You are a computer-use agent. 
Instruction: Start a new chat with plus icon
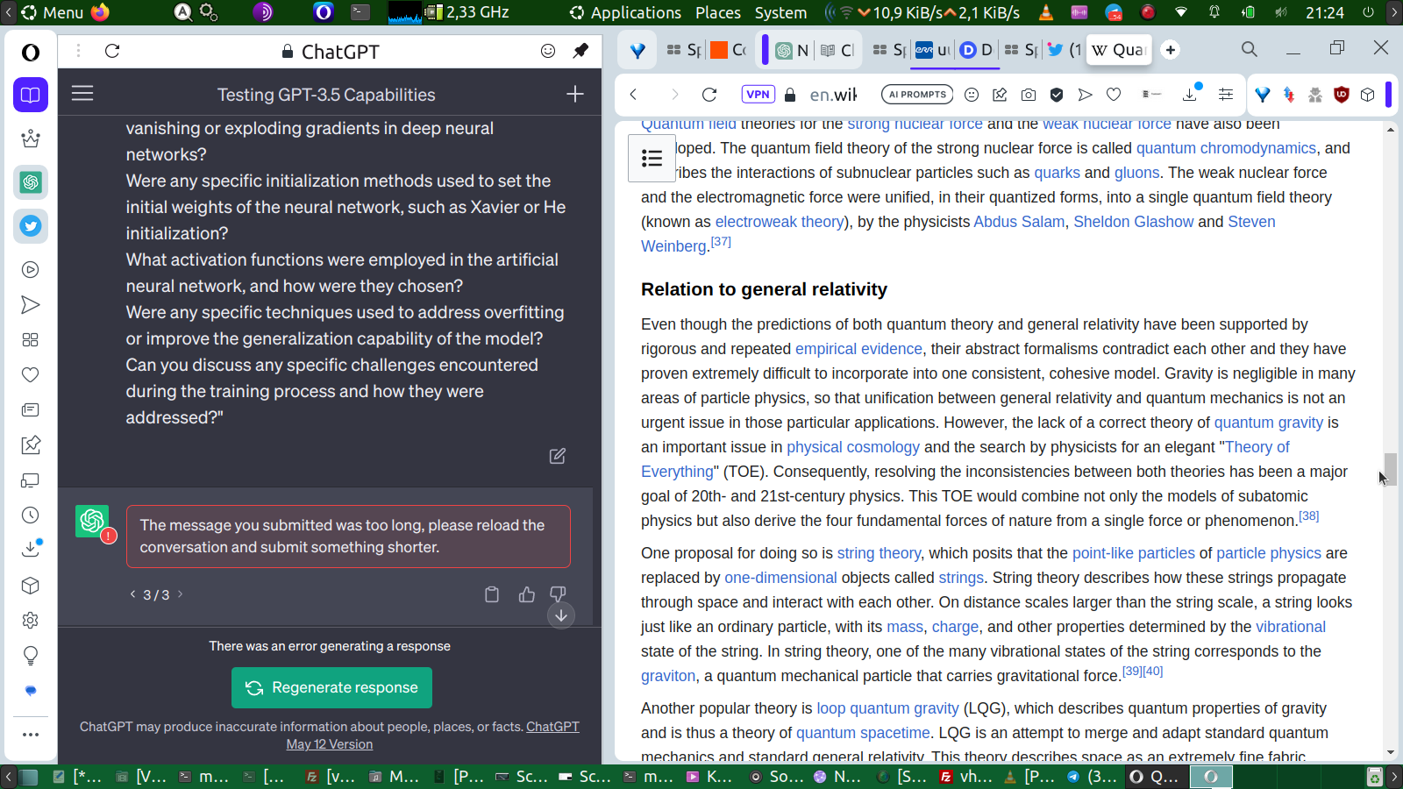[x=575, y=94]
